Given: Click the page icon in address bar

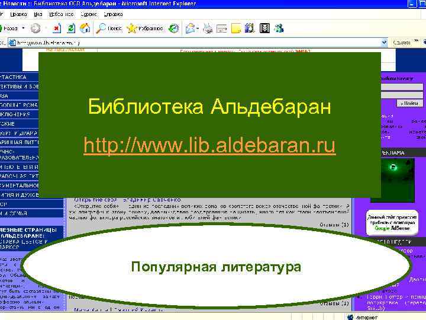Looking at the screenshot, I should (12, 43).
